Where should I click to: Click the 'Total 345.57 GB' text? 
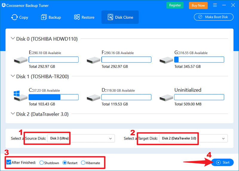coord(188,67)
